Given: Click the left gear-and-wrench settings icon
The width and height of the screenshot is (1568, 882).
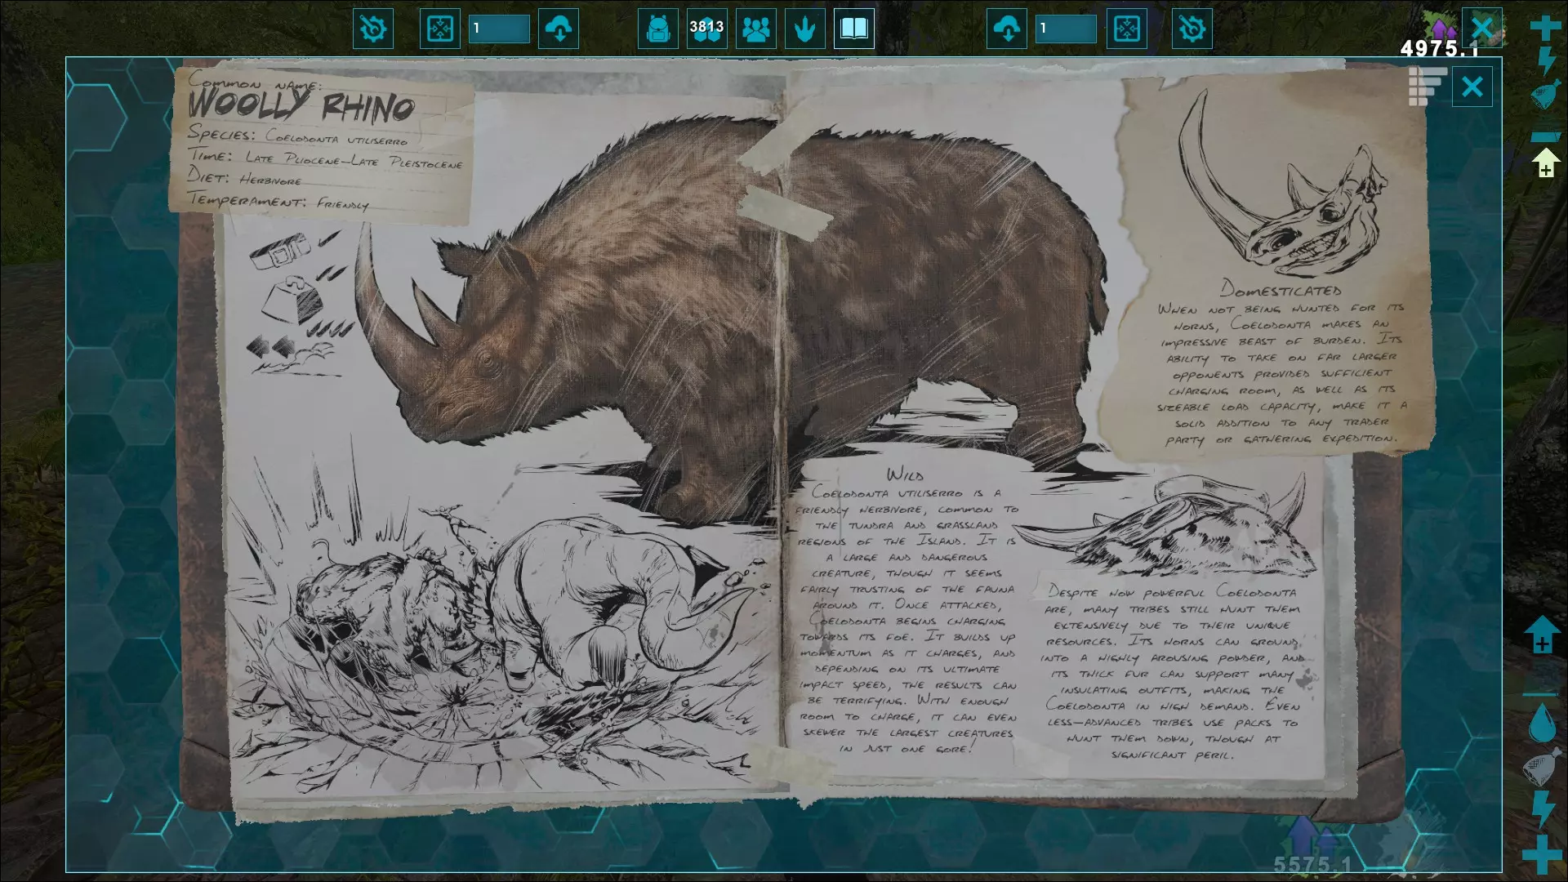Looking at the screenshot, I should click(373, 29).
